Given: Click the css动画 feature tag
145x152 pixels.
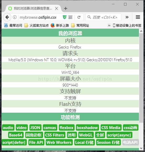Looking at the screenshot, I should pyautogui.click(x=131, y=127).
